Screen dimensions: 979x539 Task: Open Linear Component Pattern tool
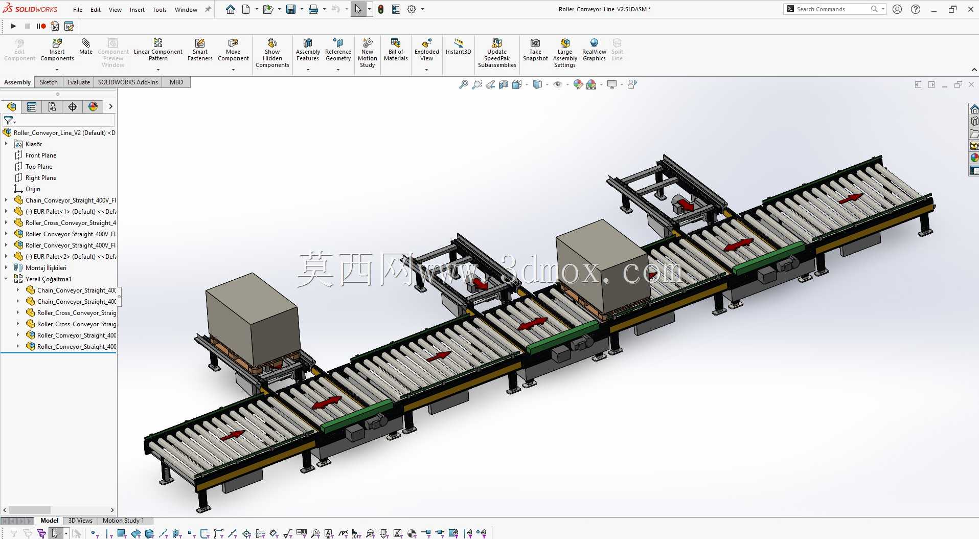pyautogui.click(x=158, y=50)
